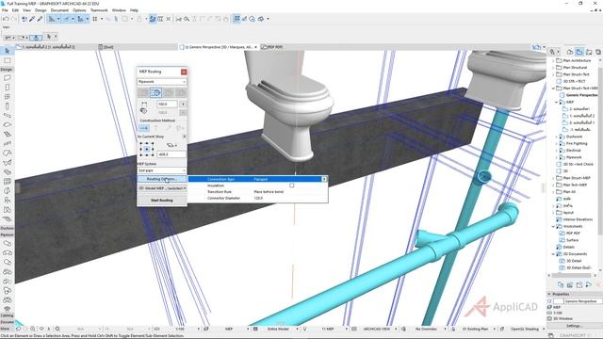This screenshot has height=339, width=603.
Task: Open the View Map tab icon in navigator
Action: [x=579, y=52]
